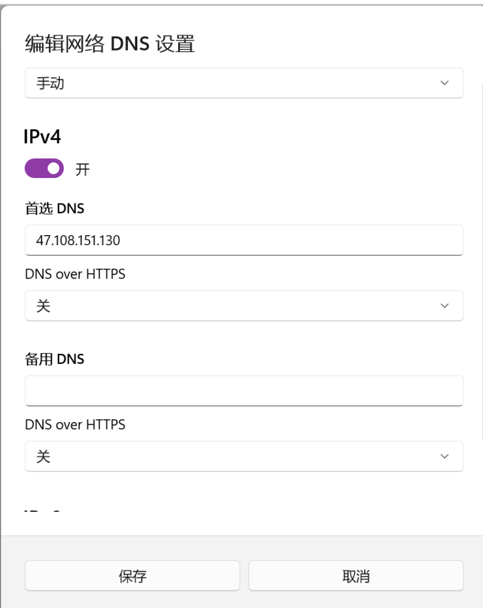Open the 手动 DNS mode dropdown
This screenshot has width=483, height=608.
(244, 83)
